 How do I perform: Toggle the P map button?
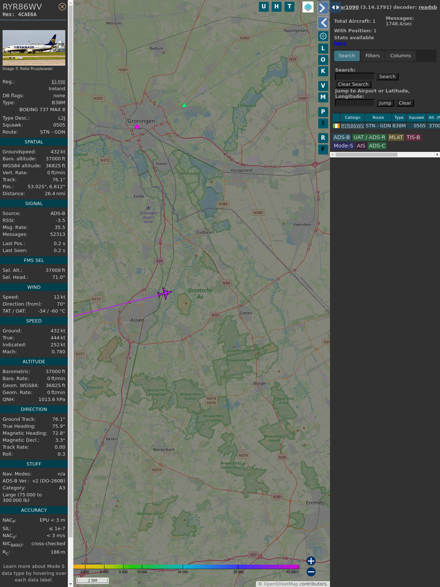323,112
